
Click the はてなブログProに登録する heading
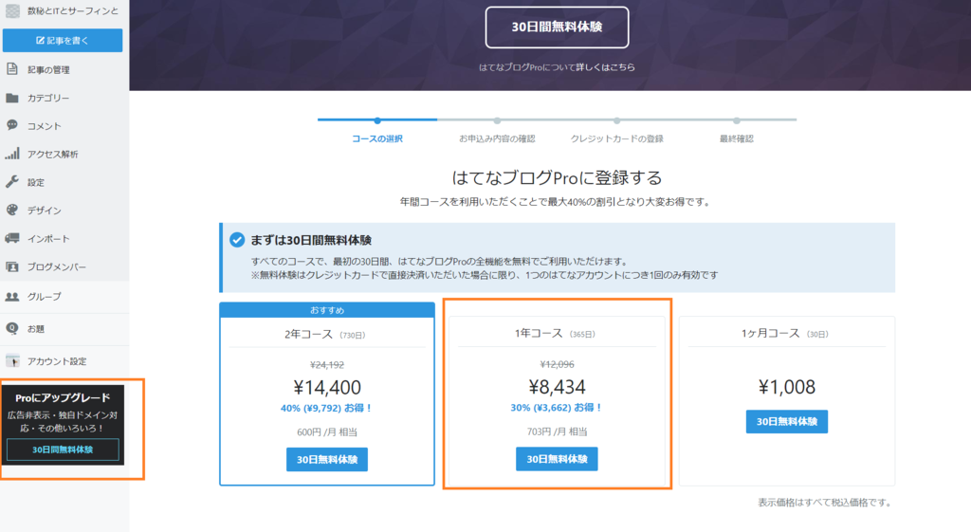point(557,177)
